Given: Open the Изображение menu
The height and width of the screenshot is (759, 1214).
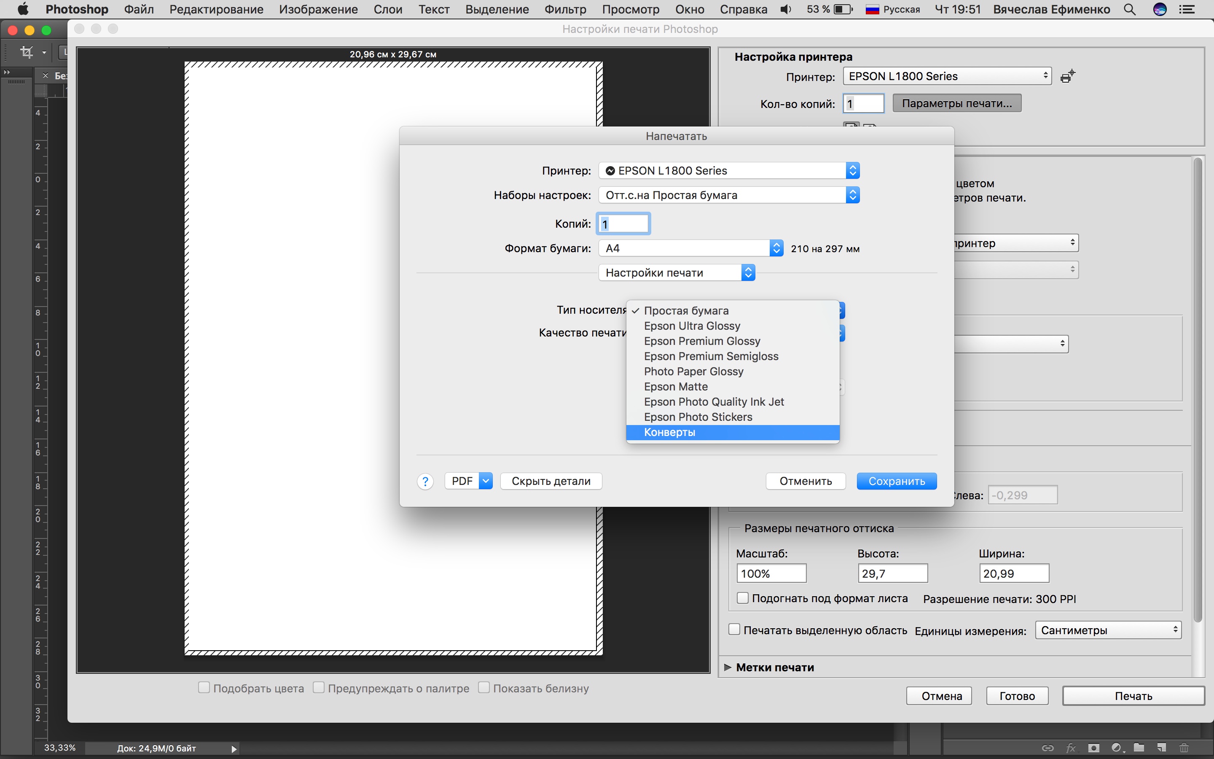Looking at the screenshot, I should (318, 9).
